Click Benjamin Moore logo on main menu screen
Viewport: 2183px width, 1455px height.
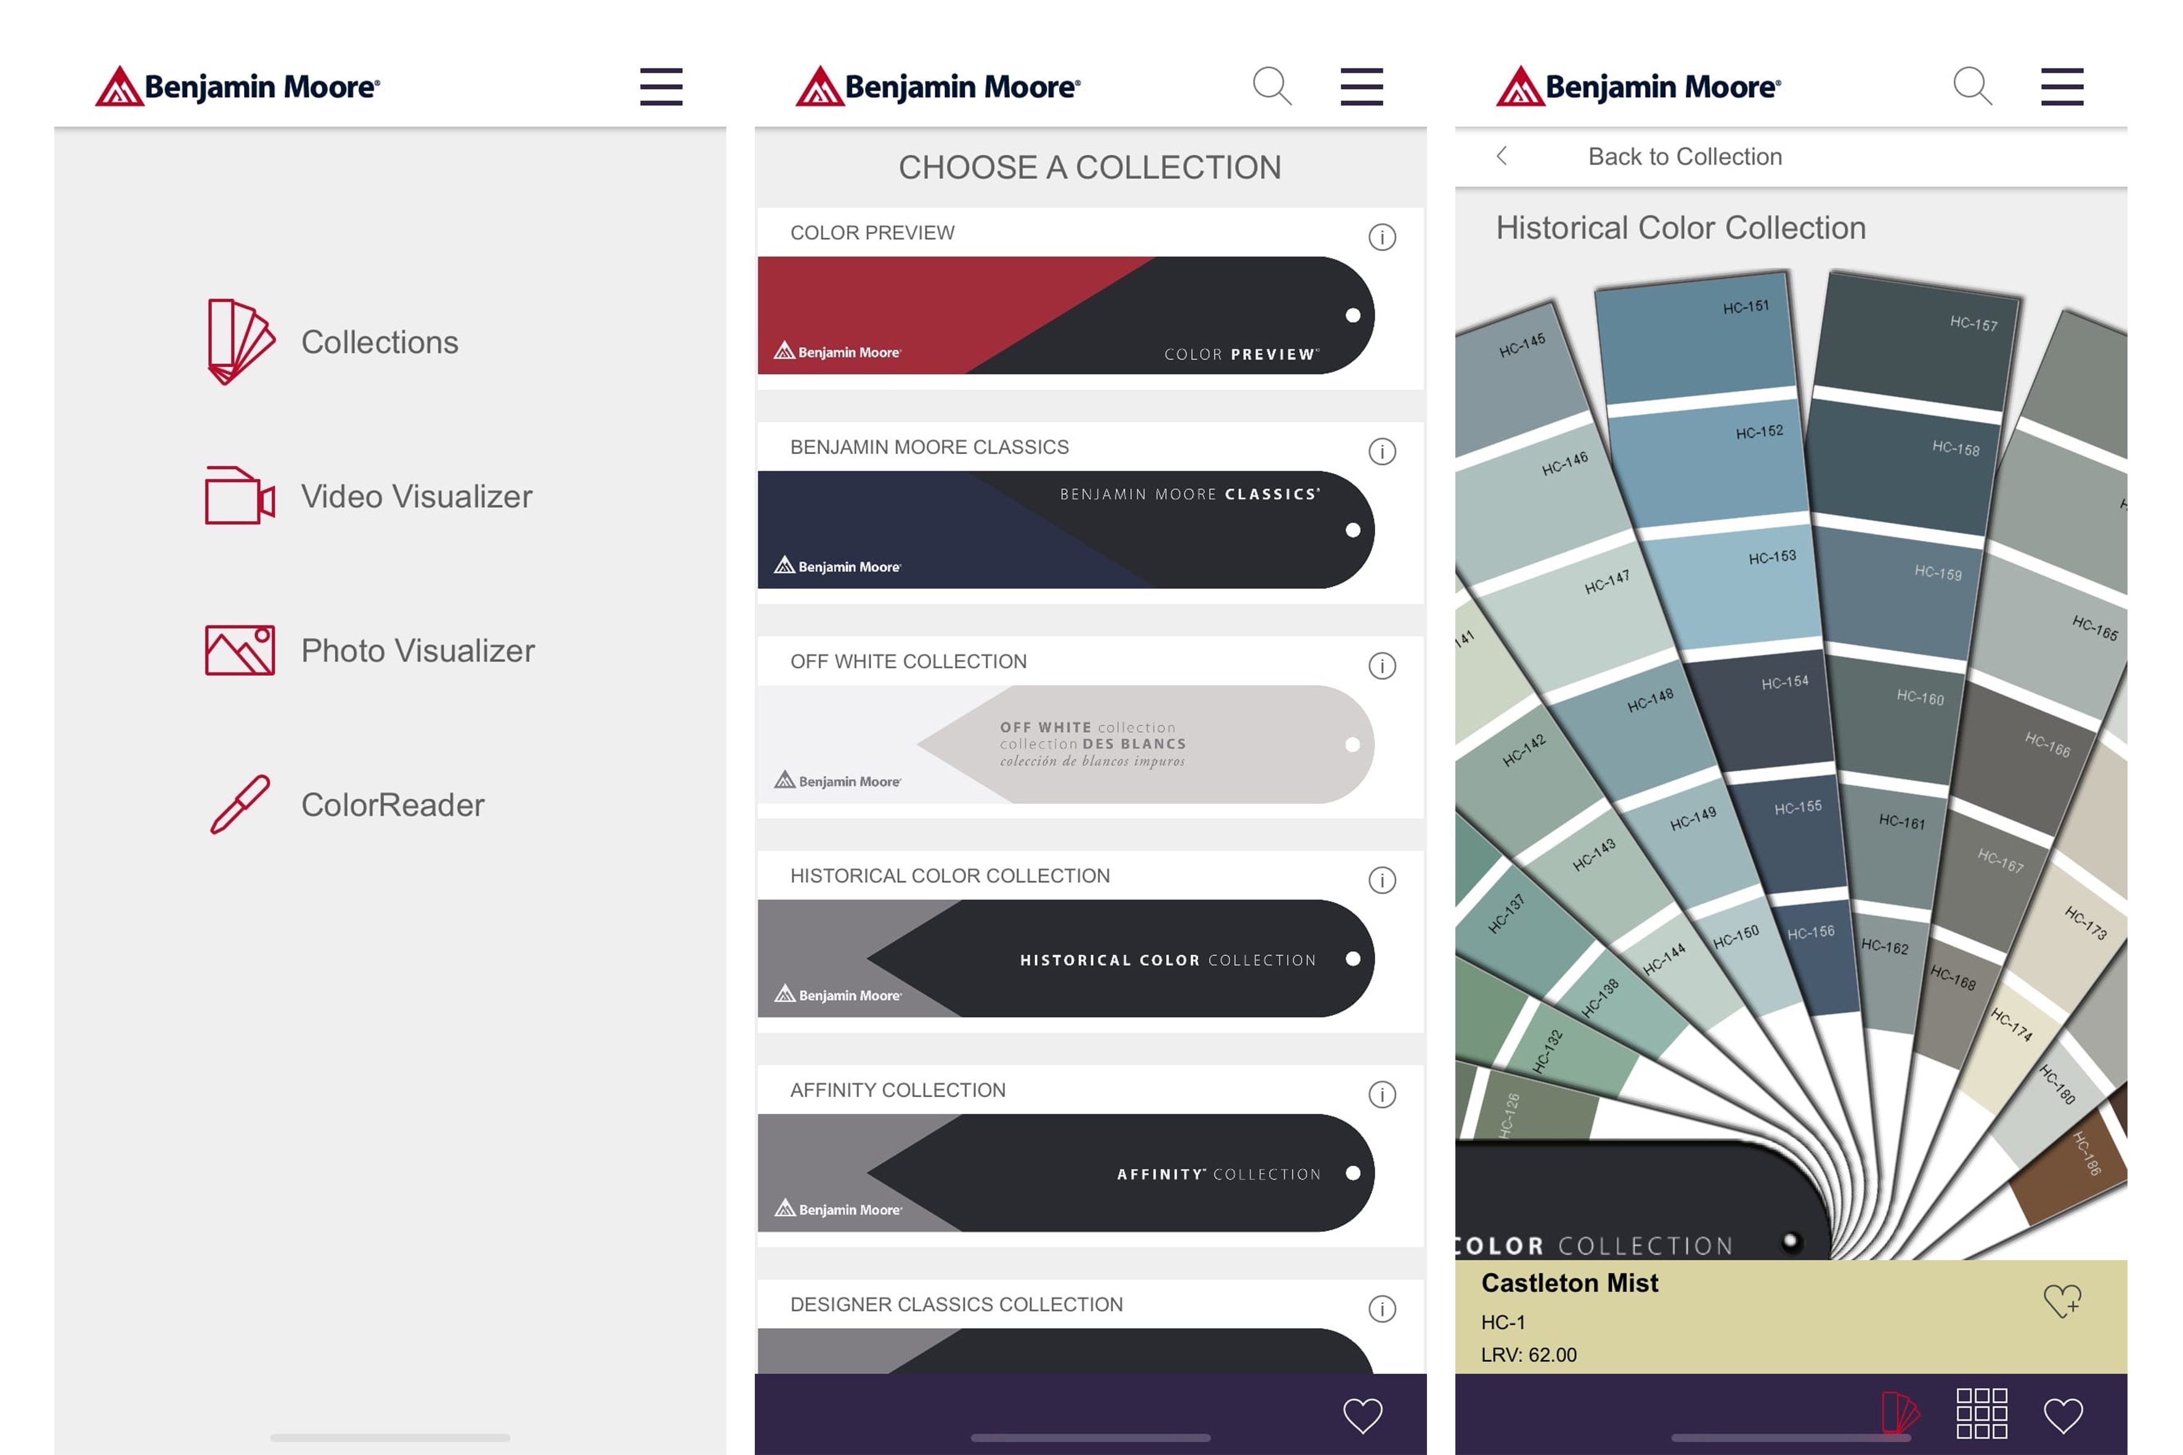[238, 86]
